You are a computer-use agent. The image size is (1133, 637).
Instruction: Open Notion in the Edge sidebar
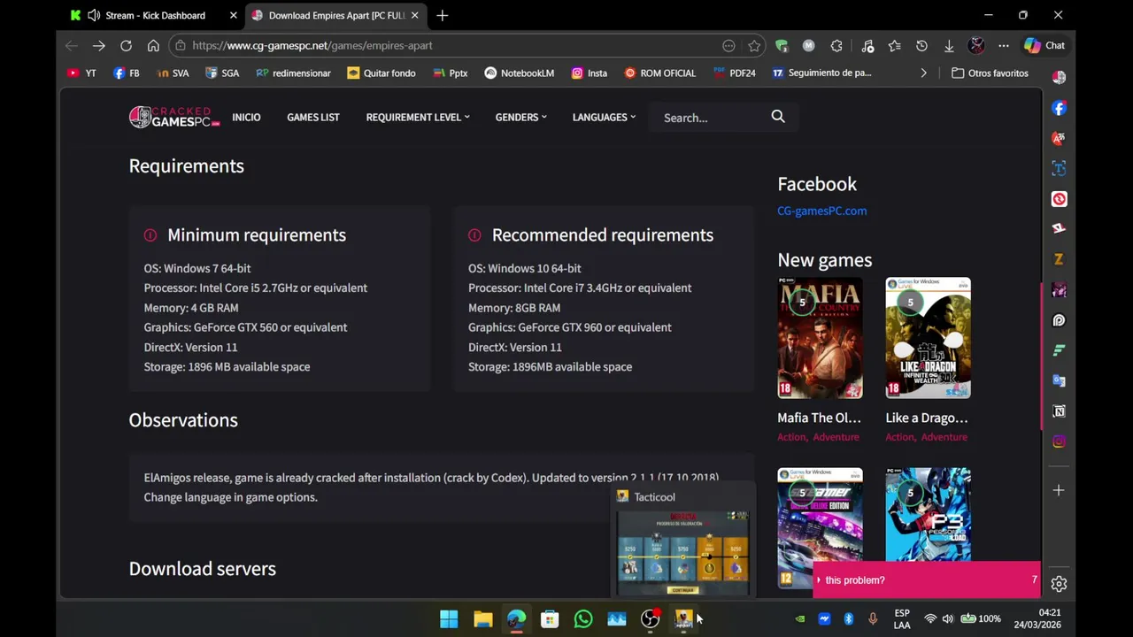1059,411
